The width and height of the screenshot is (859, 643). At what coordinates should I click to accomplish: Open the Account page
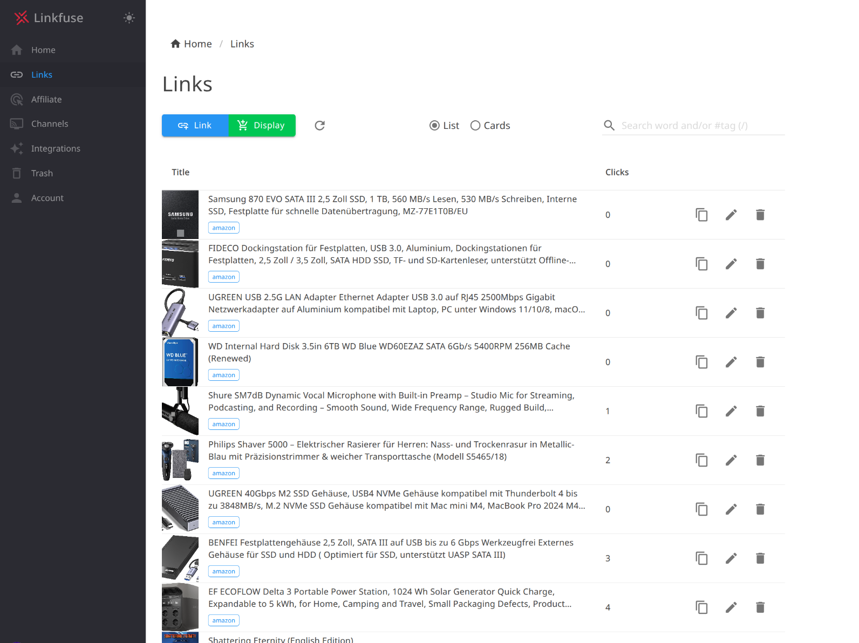[73, 198]
